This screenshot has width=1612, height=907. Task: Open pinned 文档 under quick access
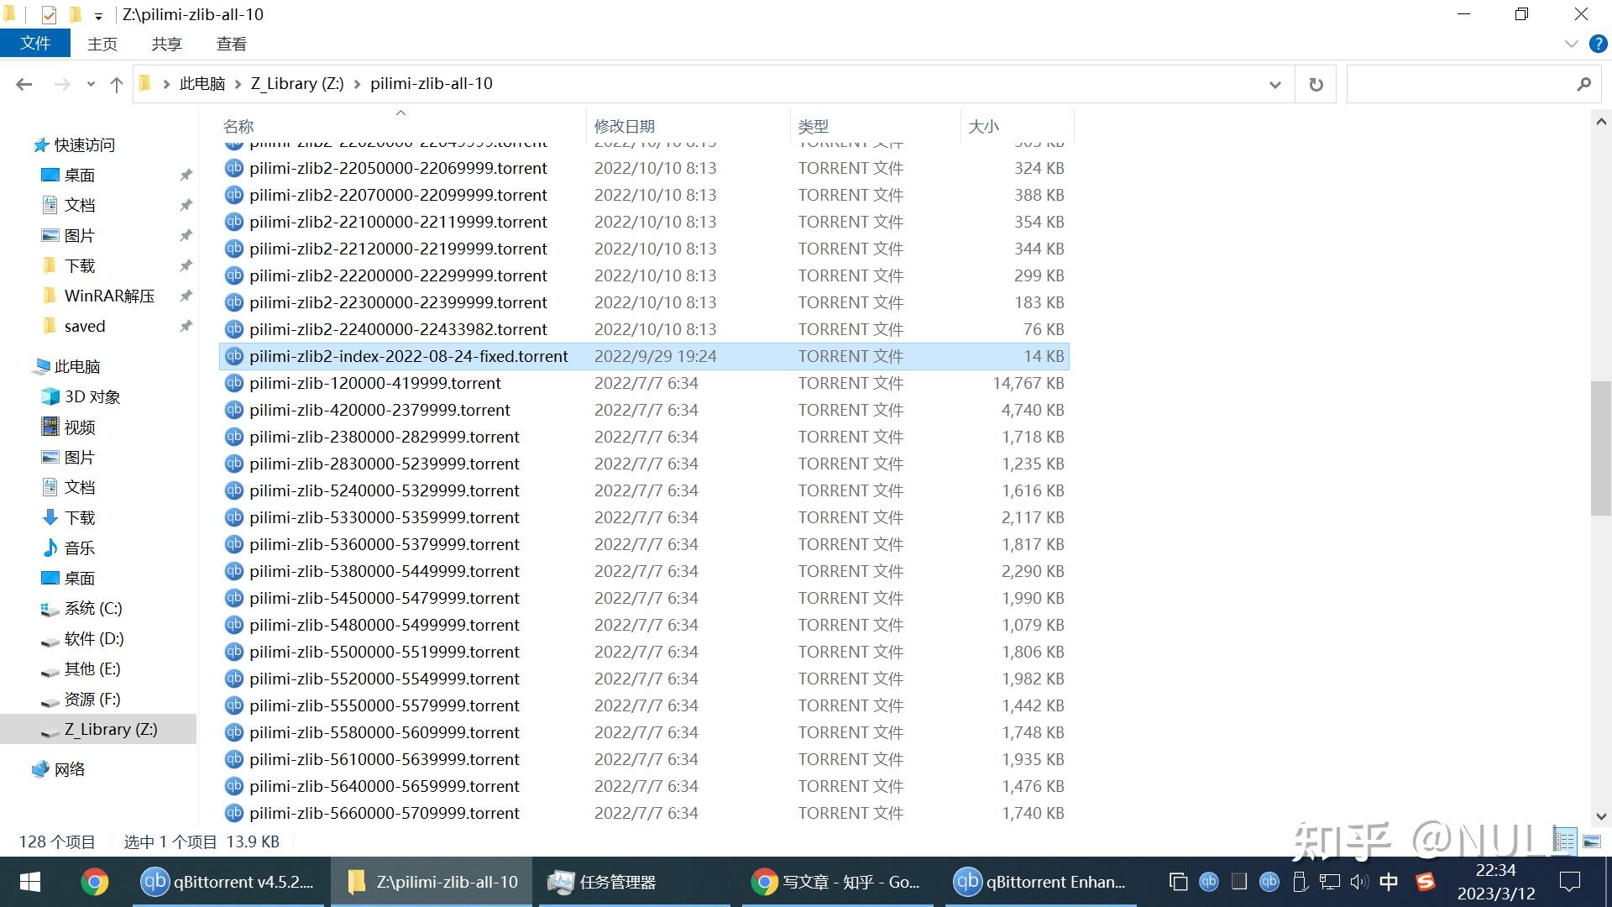(80, 205)
